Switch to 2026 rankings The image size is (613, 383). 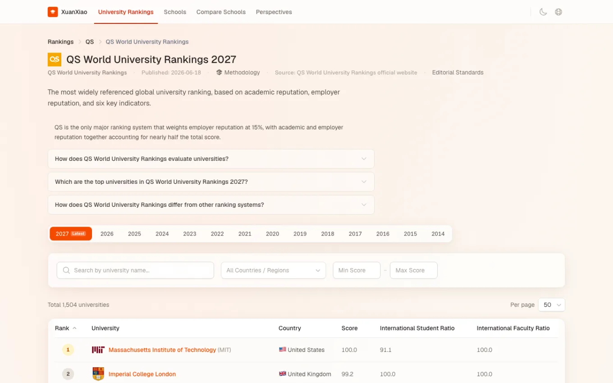[107, 234]
